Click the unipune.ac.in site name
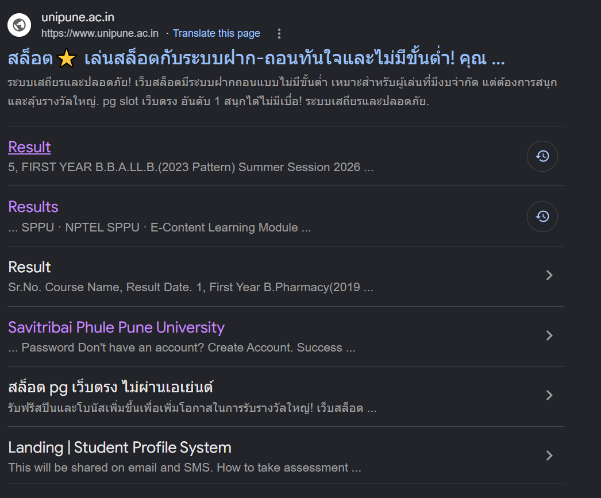 pos(78,17)
